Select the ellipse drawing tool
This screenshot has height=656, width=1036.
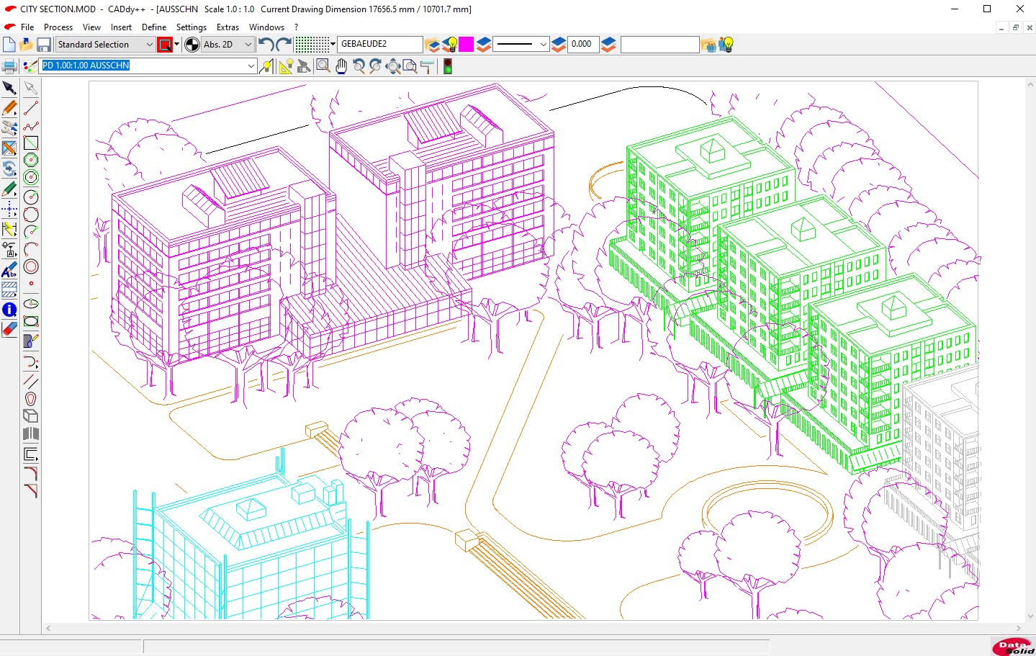[x=31, y=304]
